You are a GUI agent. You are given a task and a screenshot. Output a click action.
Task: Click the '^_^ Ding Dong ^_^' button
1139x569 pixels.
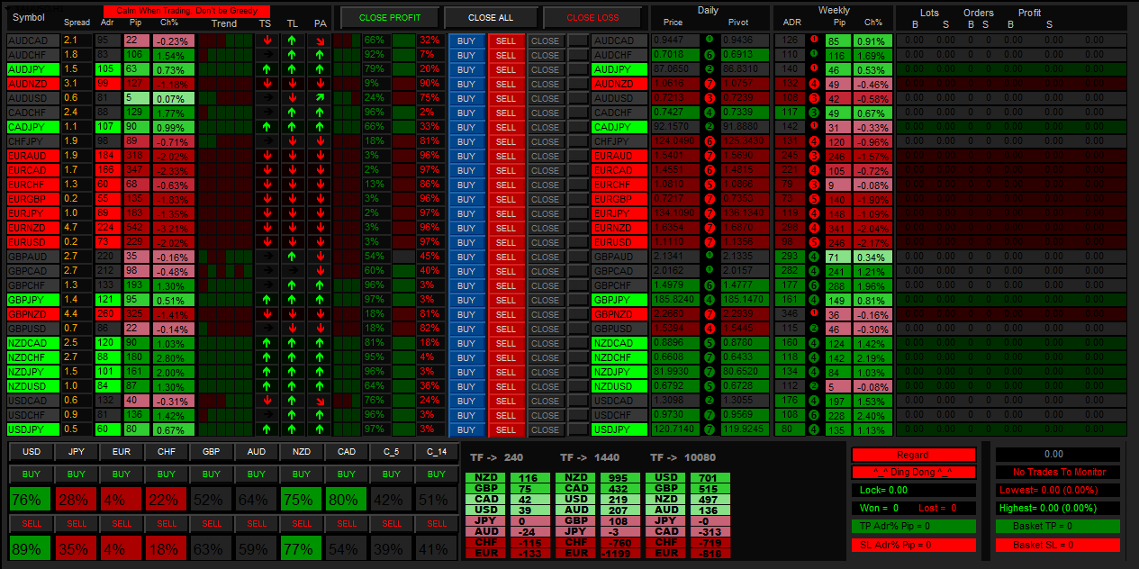click(913, 473)
